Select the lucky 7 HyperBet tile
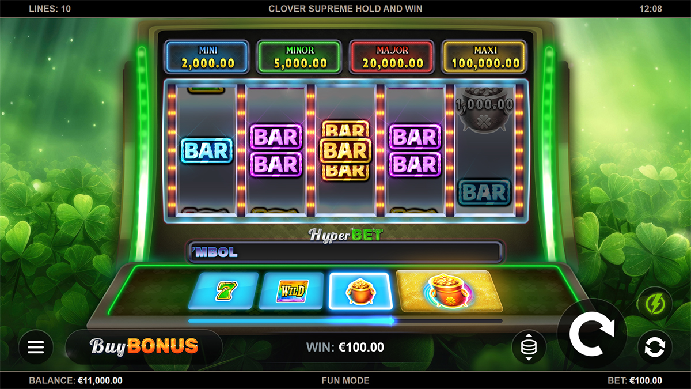The height and width of the screenshot is (389, 691). [223, 290]
